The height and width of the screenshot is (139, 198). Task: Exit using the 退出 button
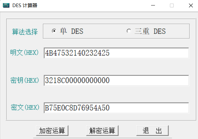coord(152,131)
